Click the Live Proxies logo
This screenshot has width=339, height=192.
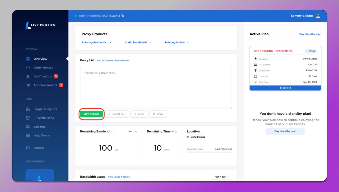click(40, 25)
